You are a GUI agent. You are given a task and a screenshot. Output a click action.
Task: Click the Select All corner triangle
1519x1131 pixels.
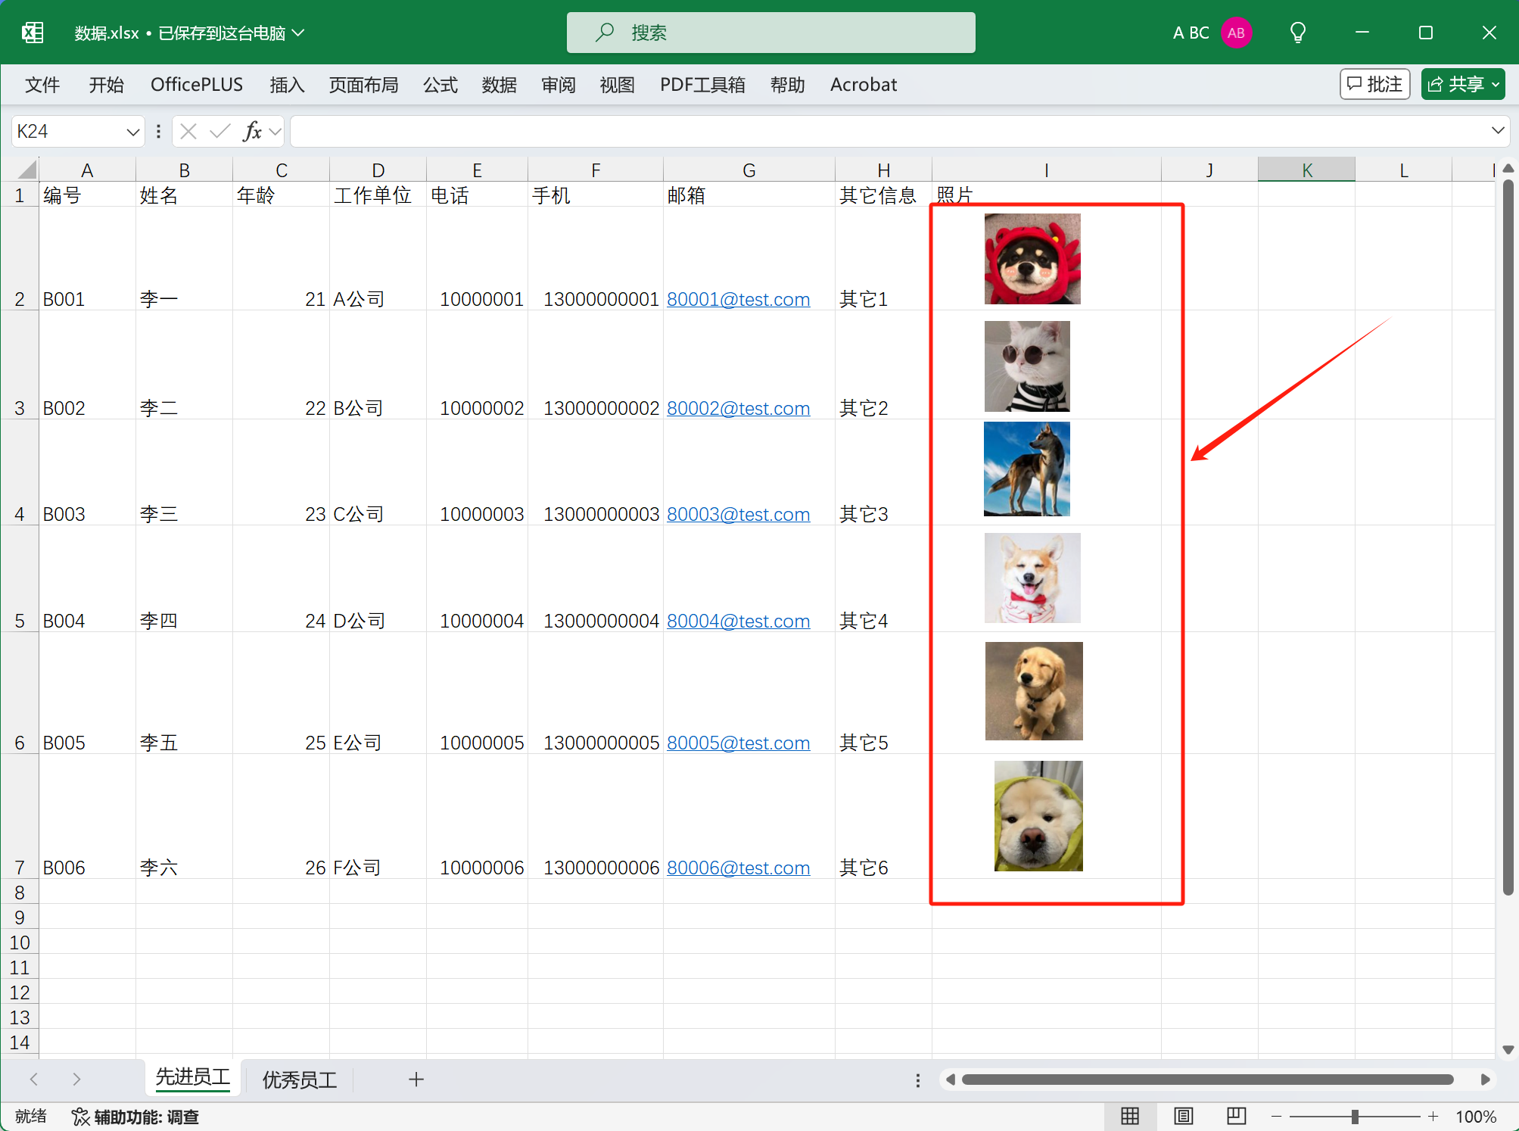pyautogui.click(x=27, y=170)
